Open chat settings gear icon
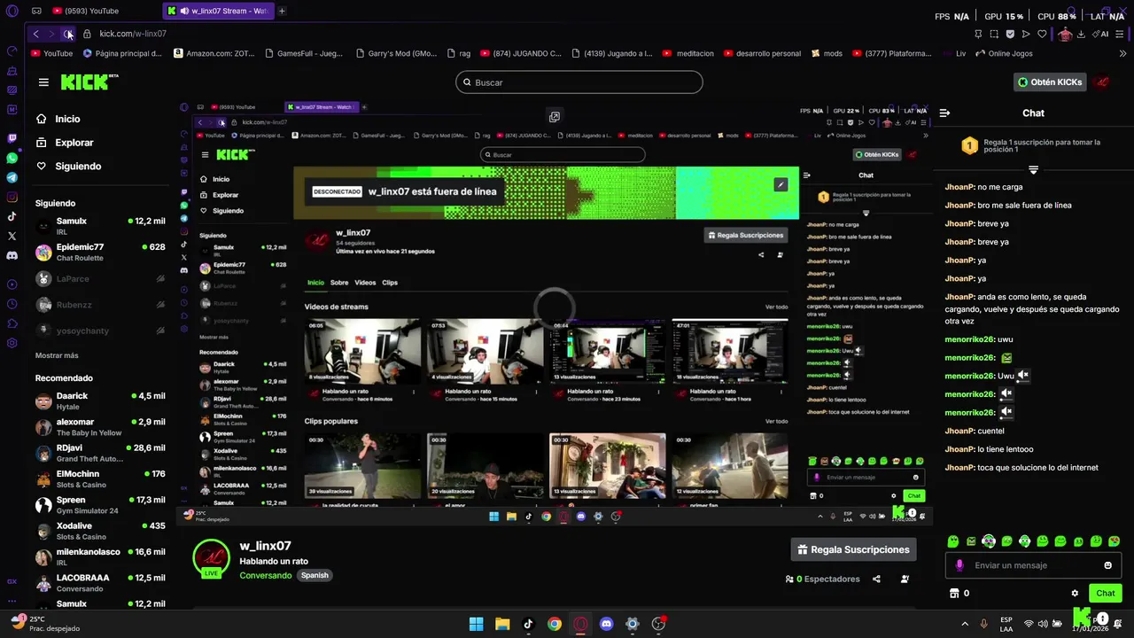This screenshot has width=1134, height=638. (1075, 594)
